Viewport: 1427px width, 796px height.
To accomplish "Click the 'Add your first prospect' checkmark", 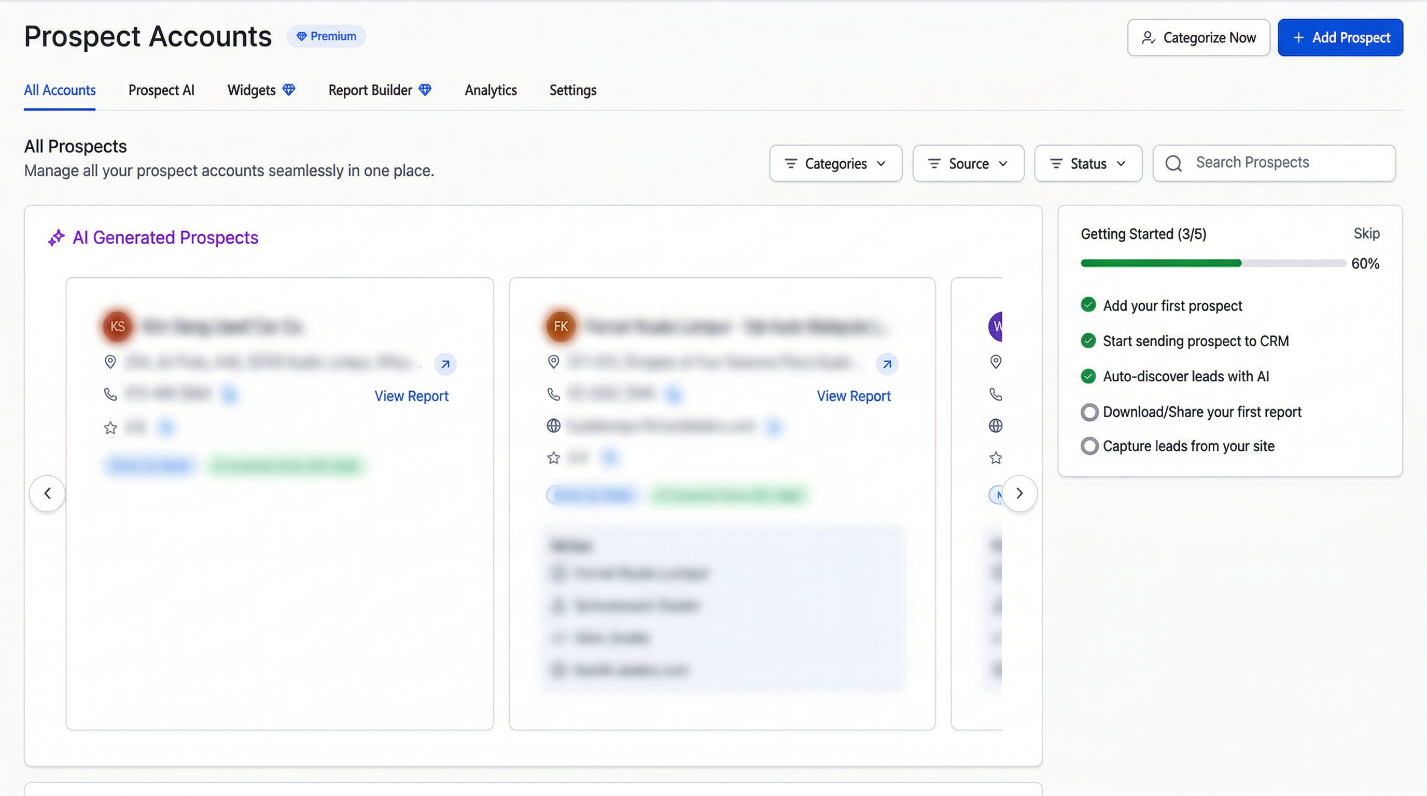I will pos(1088,305).
